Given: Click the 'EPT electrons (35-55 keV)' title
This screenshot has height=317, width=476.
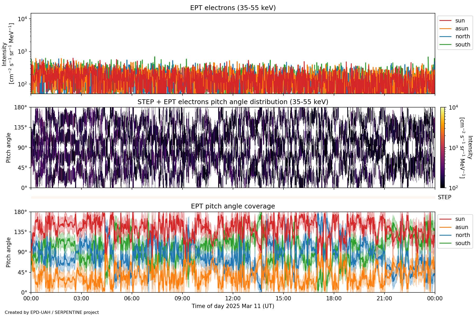Looking at the screenshot, I should tap(233, 8).
